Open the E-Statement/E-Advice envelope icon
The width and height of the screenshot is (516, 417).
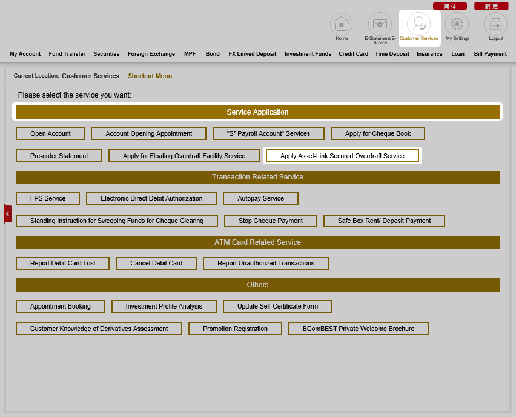tap(380, 24)
